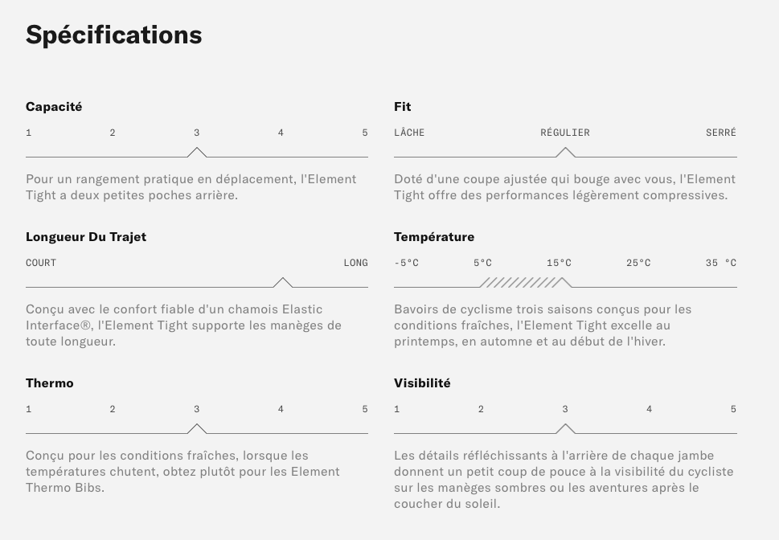Image resolution: width=779 pixels, height=540 pixels.
Task: Click the Fit scale pointer at Régulier
Action: click(565, 153)
